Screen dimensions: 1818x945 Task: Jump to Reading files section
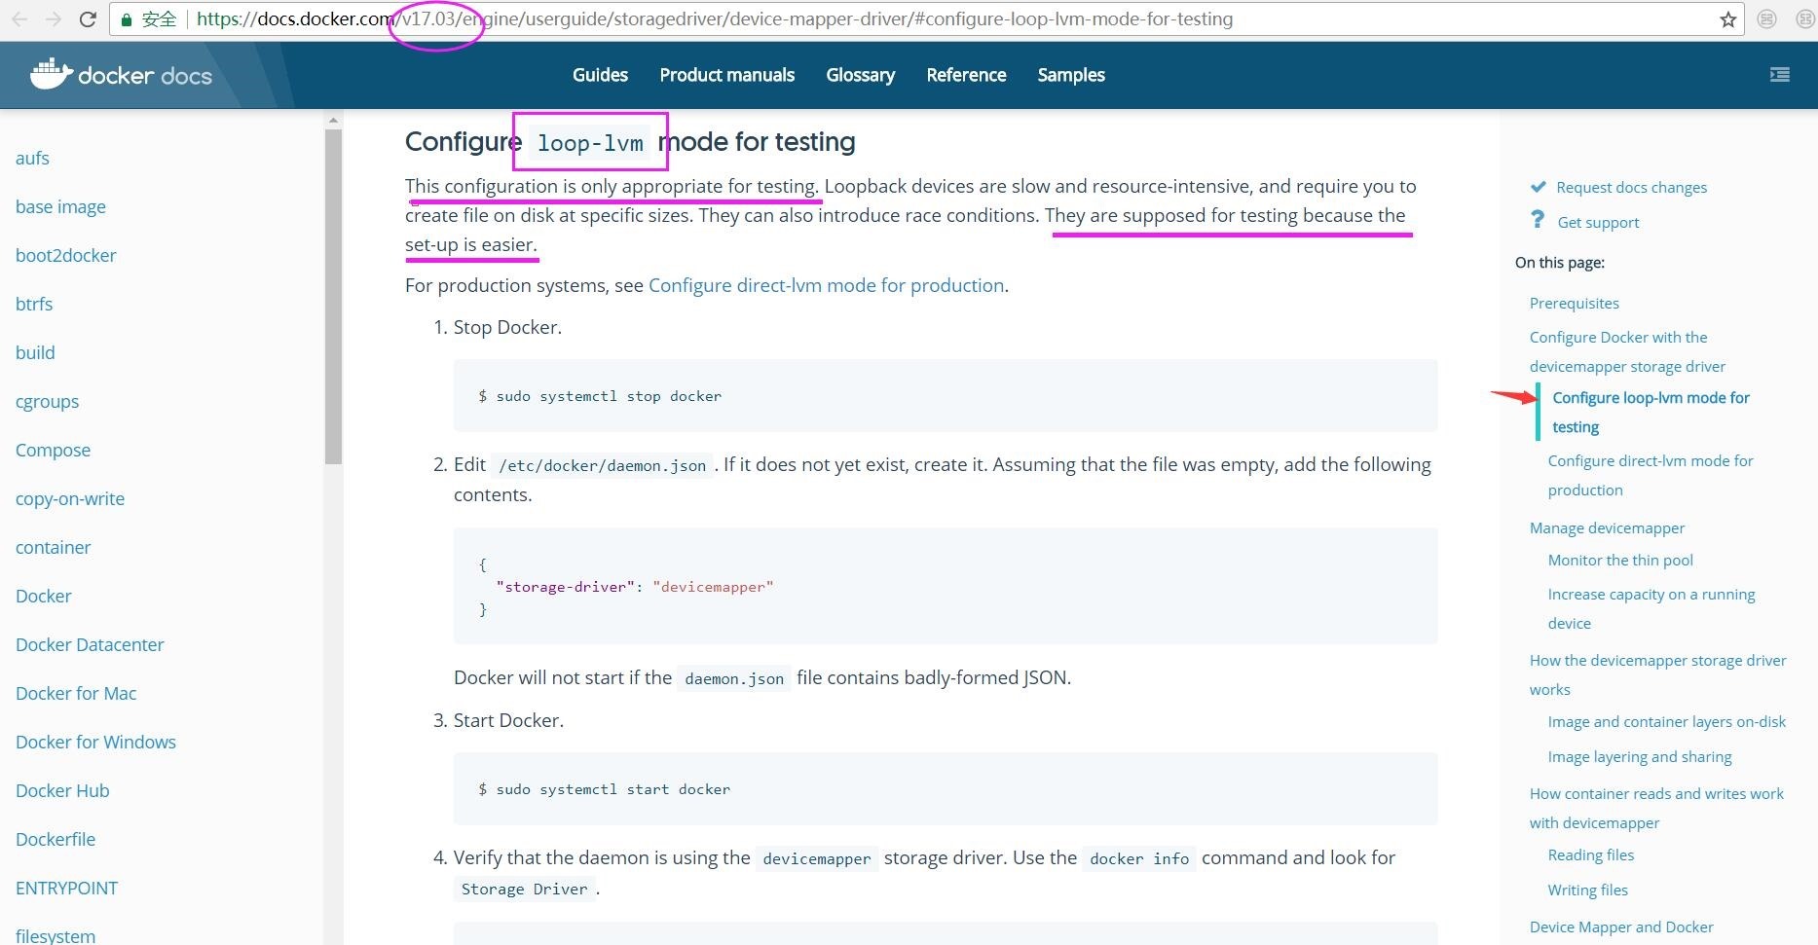tap(1591, 854)
